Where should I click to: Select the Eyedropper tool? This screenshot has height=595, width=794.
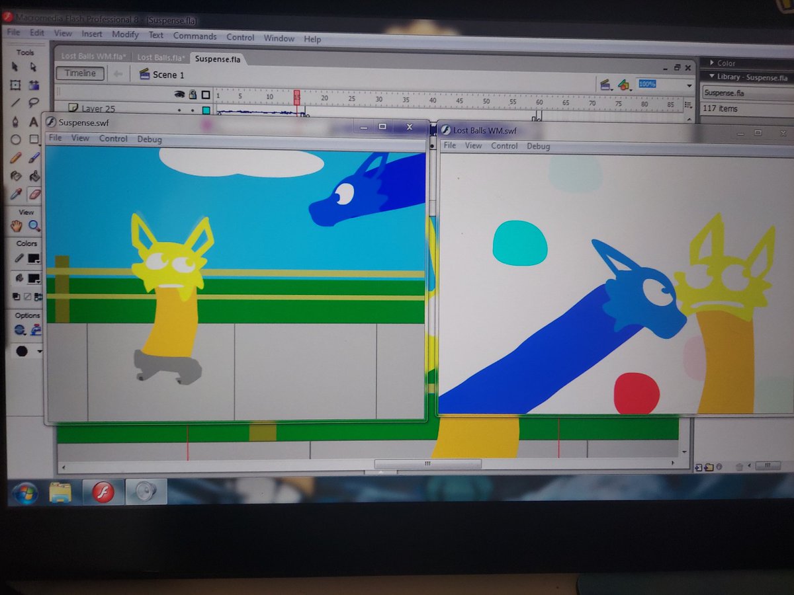coord(17,194)
